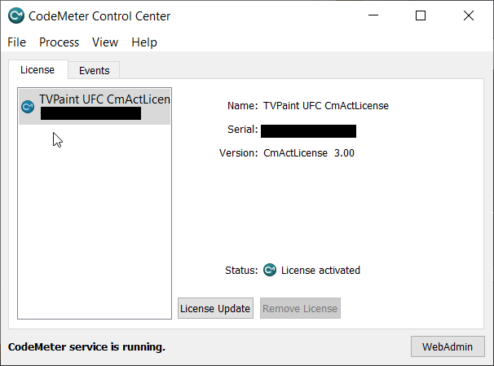The height and width of the screenshot is (366, 494).
Task: Click the CodeMeter logo in title bar
Action: tap(16, 15)
